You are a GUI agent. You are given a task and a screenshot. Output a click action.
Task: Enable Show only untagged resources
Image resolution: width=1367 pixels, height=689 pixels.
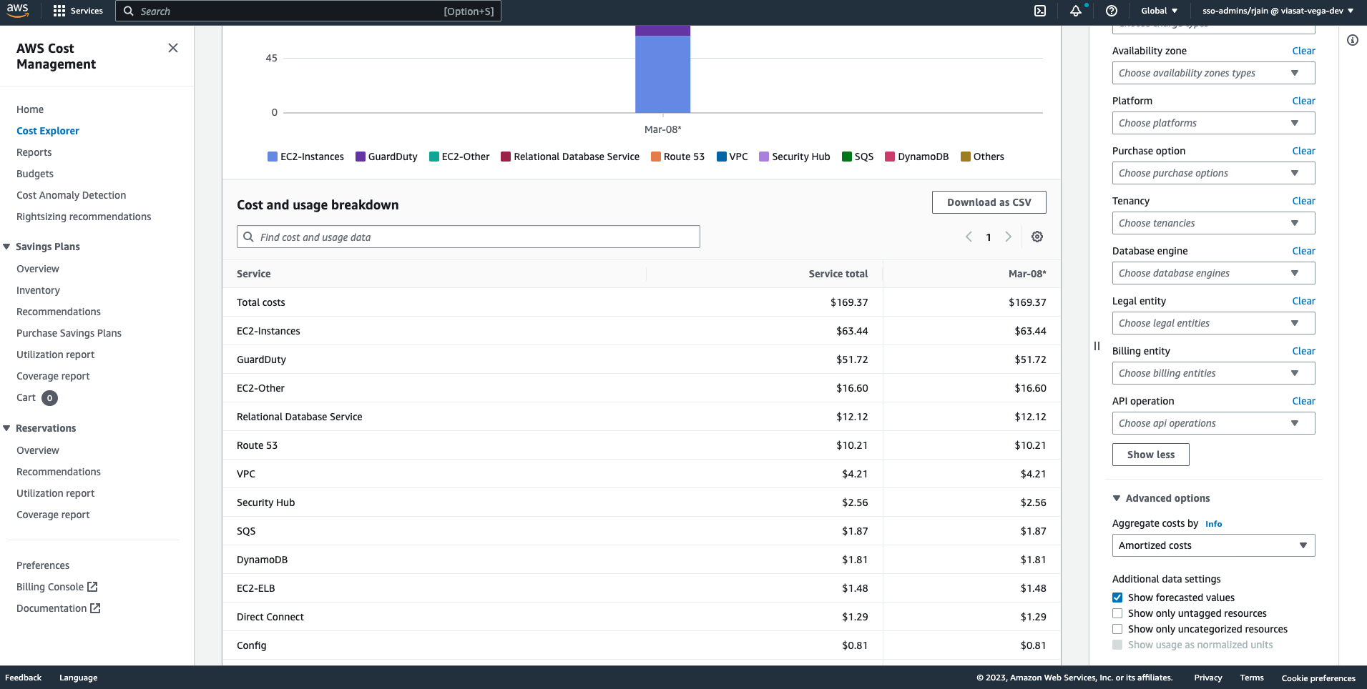coord(1117,613)
